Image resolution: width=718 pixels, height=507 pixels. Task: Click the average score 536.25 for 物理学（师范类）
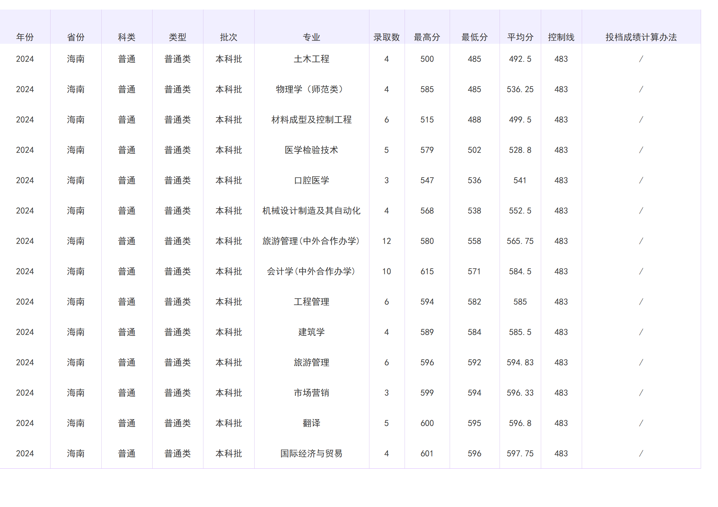click(x=520, y=89)
